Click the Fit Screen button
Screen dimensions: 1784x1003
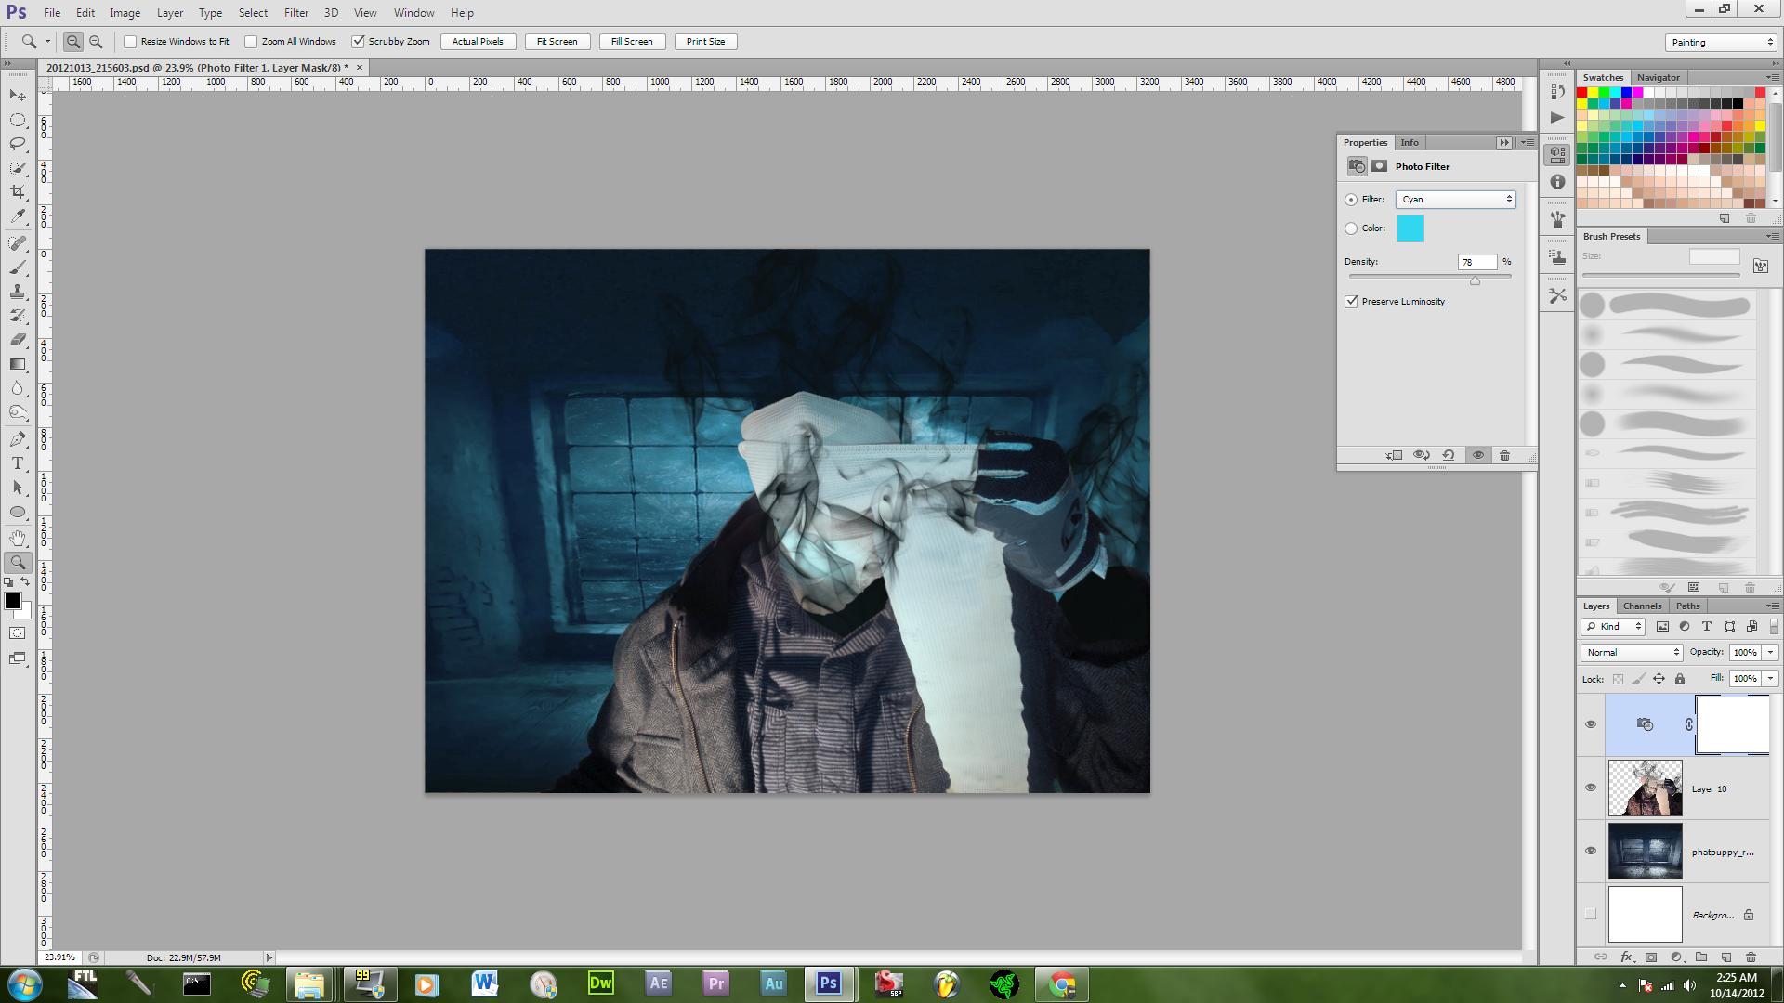pyautogui.click(x=557, y=42)
